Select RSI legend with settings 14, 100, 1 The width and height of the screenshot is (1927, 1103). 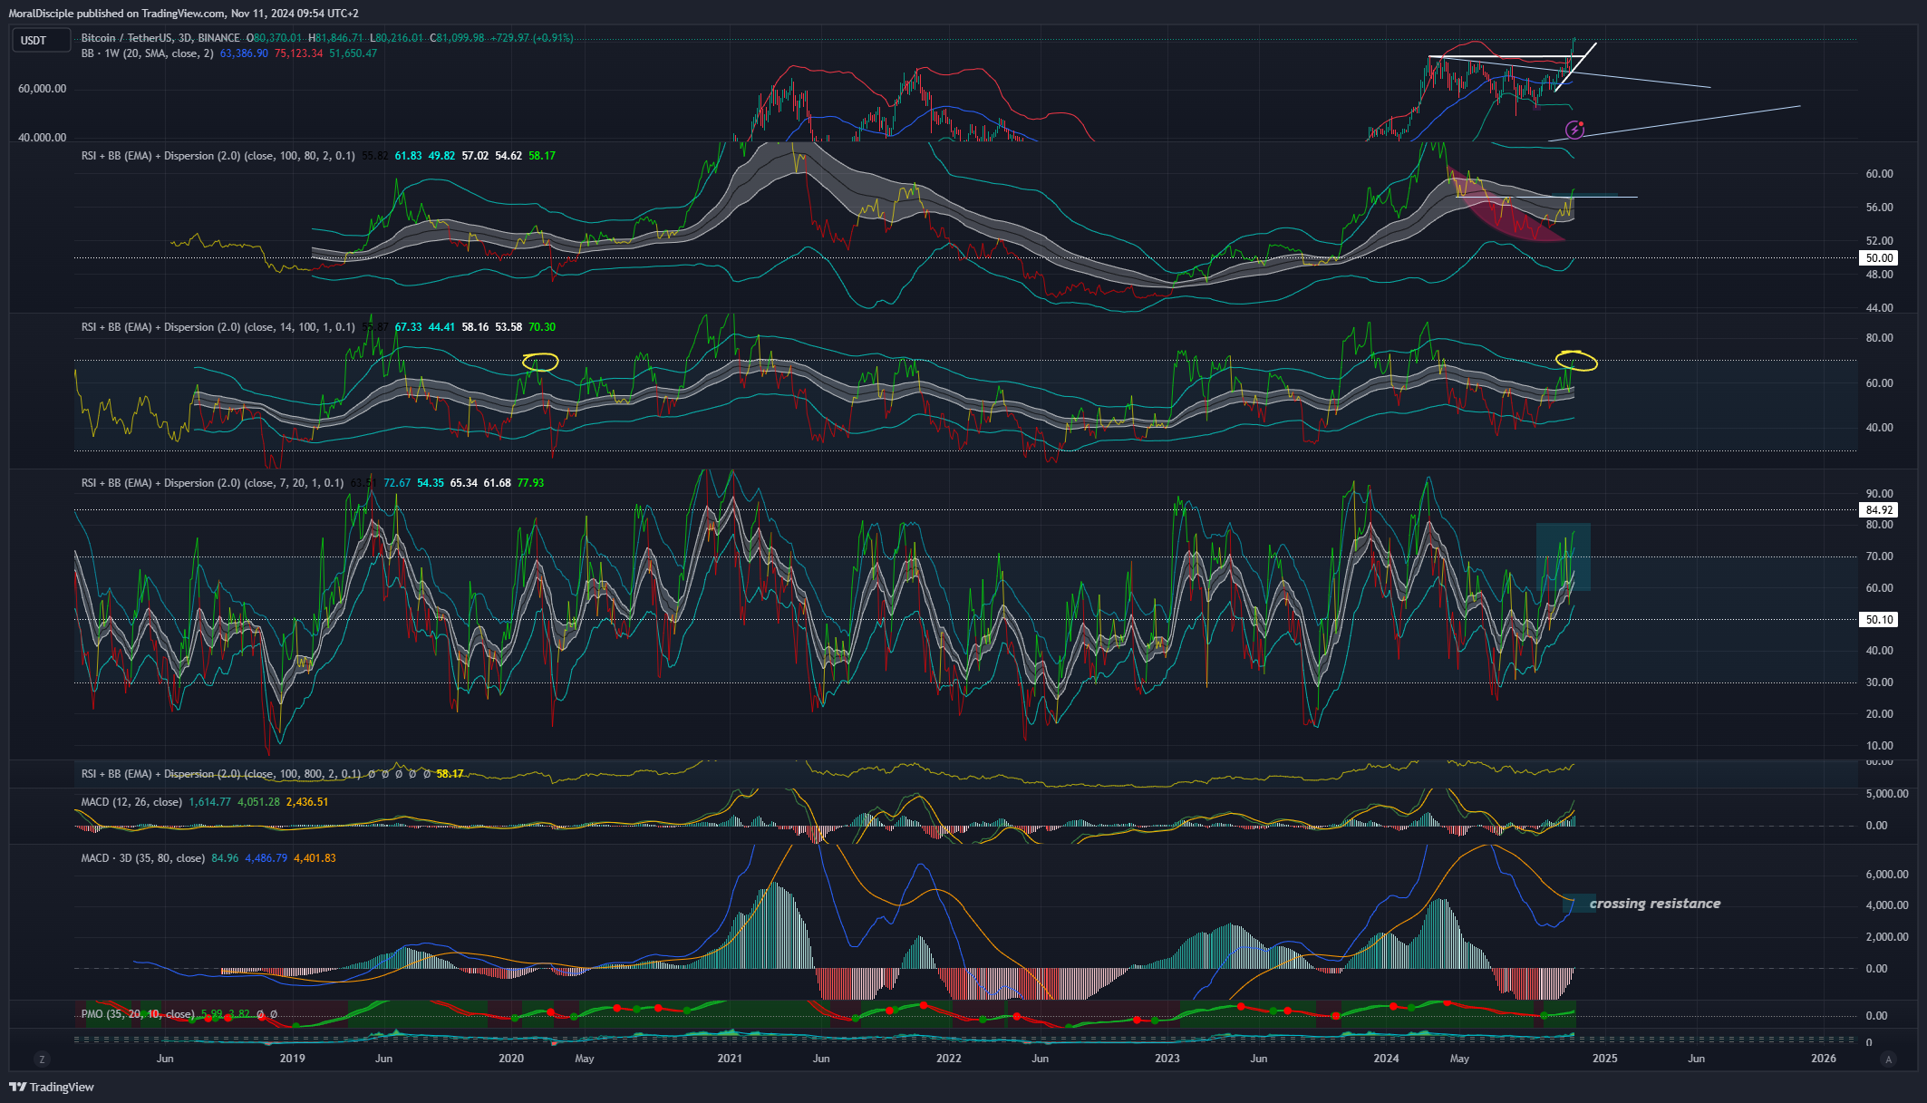(218, 327)
